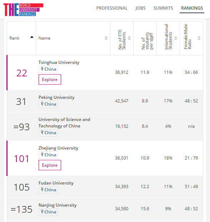
Task: Click the China country link under Tsinghua University
Action: tap(50, 69)
